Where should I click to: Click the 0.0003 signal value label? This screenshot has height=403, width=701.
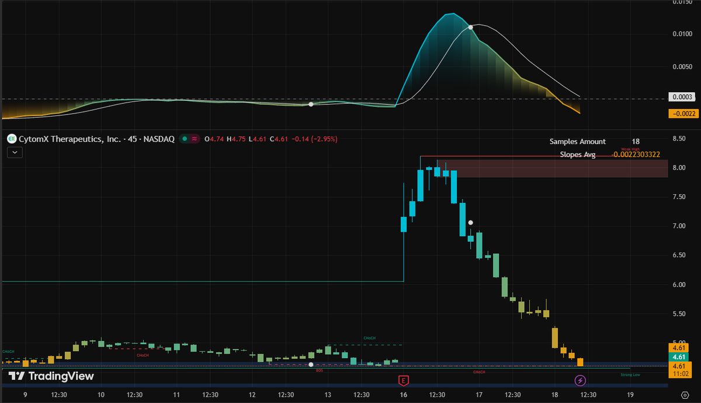(682, 97)
